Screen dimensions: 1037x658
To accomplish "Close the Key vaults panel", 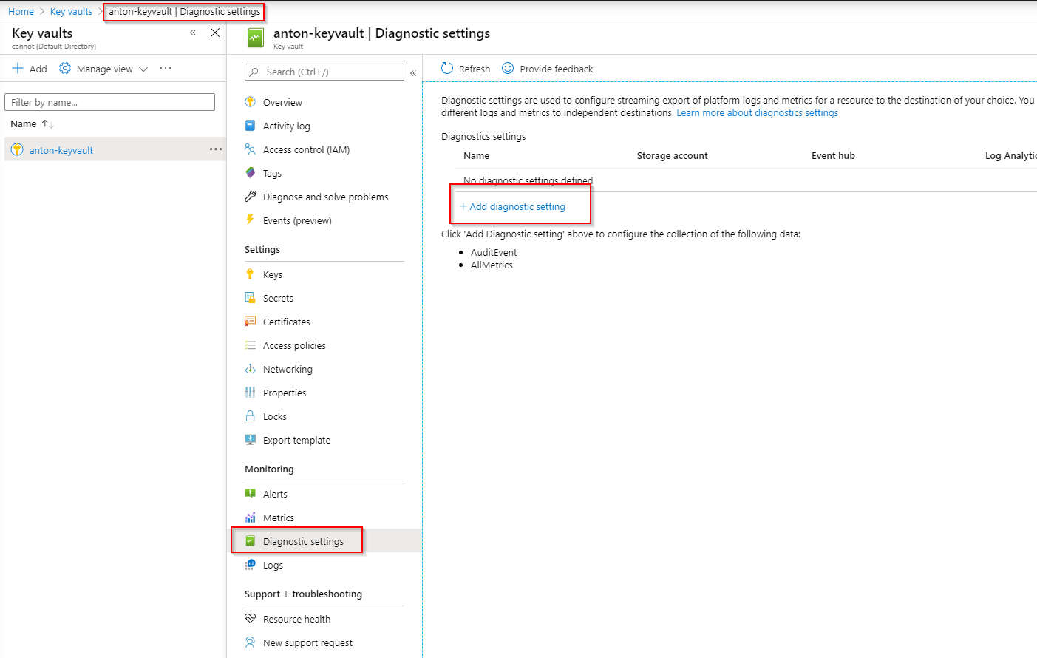I will 215,33.
